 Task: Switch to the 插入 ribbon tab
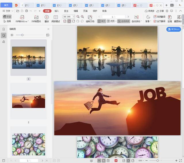57,11
